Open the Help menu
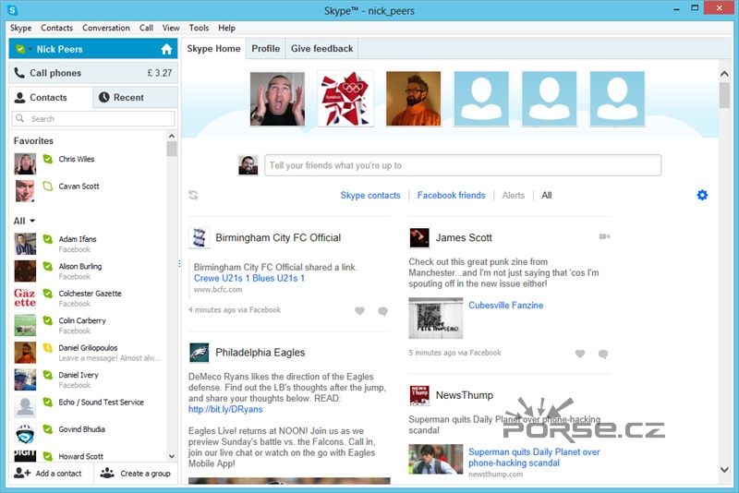Image resolution: width=739 pixels, height=493 pixels. point(226,28)
